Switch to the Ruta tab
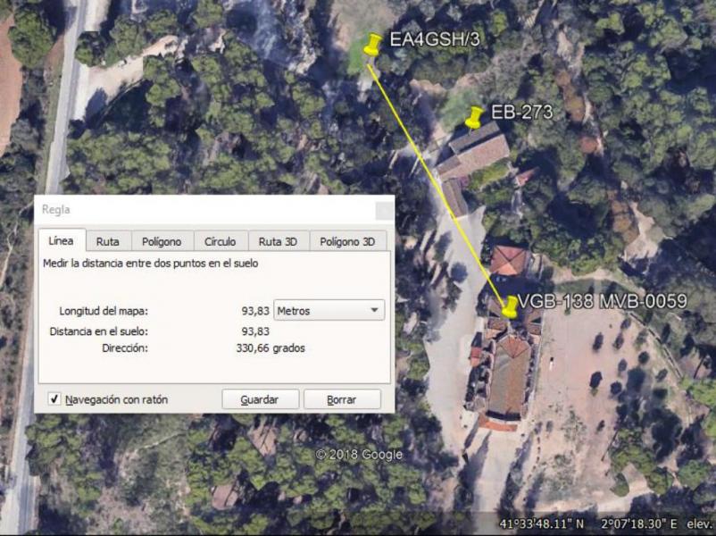716x536 pixels. (108, 241)
